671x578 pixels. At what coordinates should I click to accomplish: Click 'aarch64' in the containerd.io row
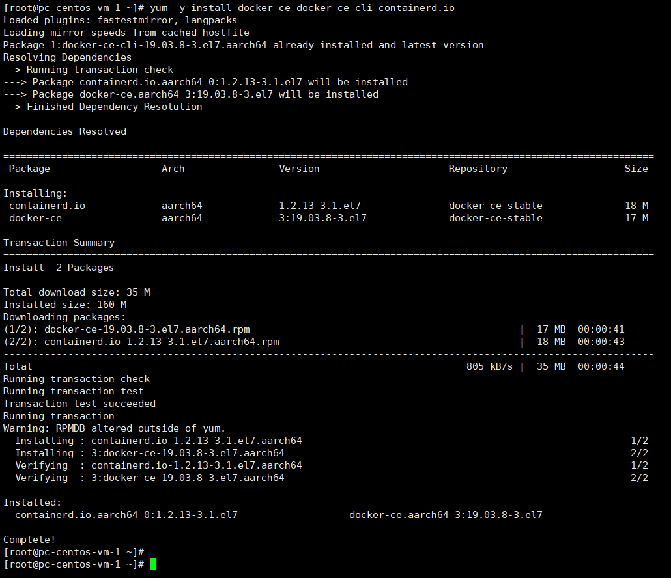[182, 206]
